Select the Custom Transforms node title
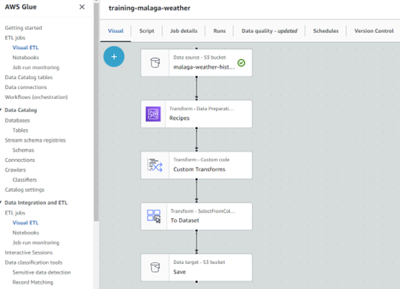Screen dimensions: 400x289 coord(200,169)
